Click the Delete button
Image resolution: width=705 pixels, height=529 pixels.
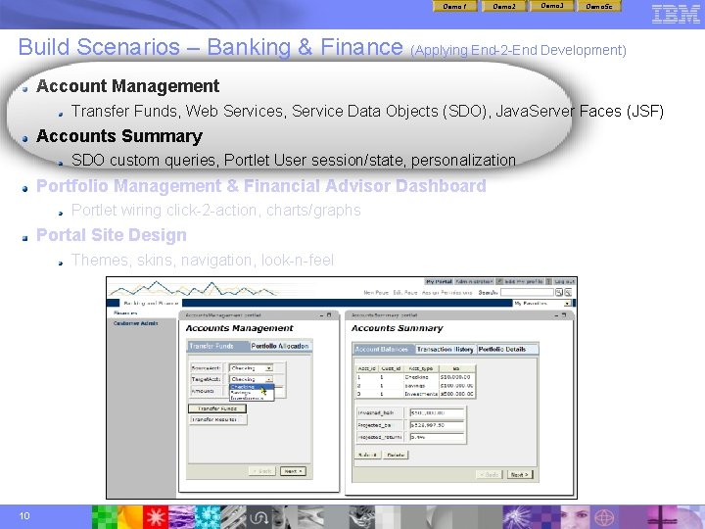tap(397, 455)
